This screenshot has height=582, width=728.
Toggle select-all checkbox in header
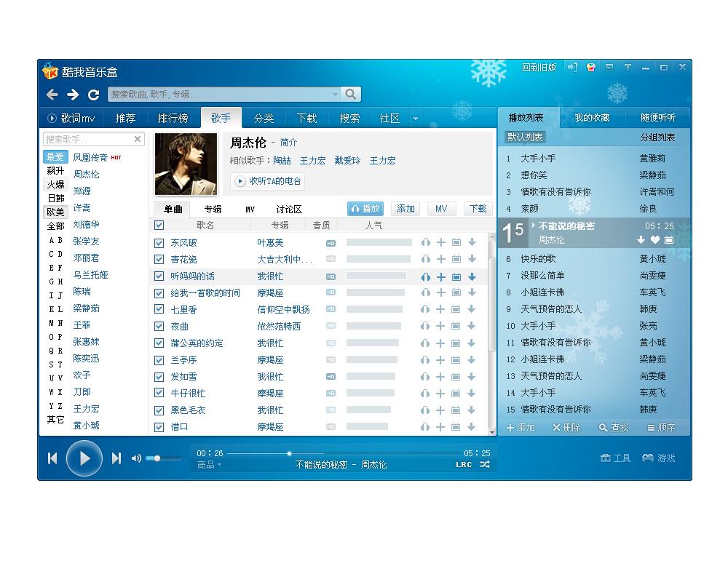[x=159, y=225]
